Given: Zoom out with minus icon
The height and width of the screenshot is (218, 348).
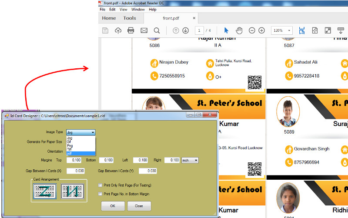Looking at the screenshot, I should tap(252, 30).
